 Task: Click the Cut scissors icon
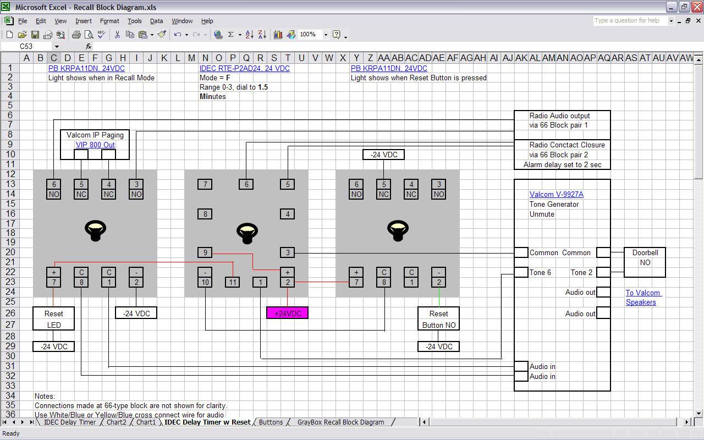point(117,34)
